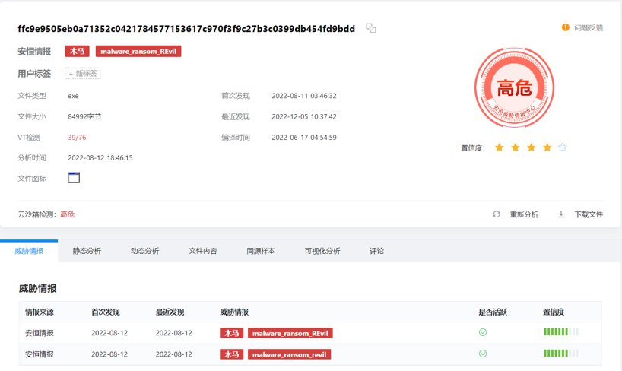Screen dimensions: 622x371
Task: View the 可视化分析 tab
Action: click(322, 251)
